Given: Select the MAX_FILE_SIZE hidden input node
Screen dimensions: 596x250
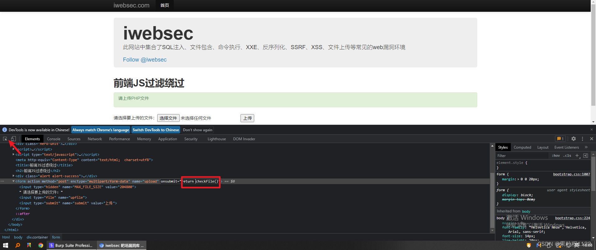Looking at the screenshot, I should [78, 187].
